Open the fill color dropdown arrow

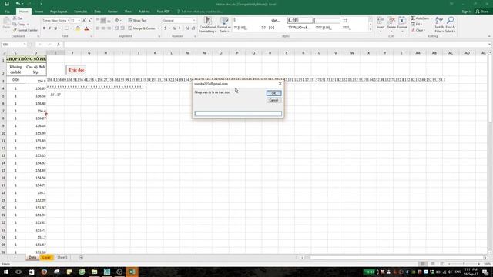coord(82,28)
